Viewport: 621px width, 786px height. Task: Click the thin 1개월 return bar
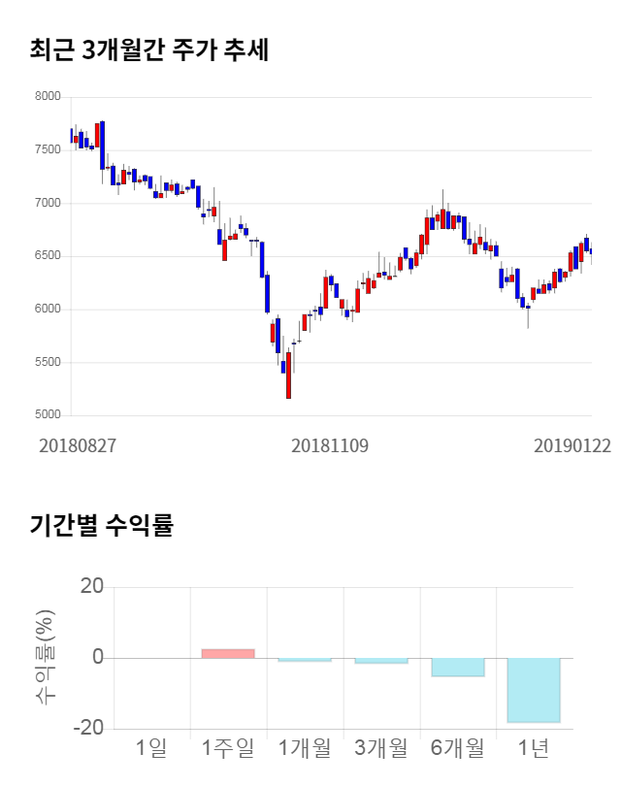(305, 660)
